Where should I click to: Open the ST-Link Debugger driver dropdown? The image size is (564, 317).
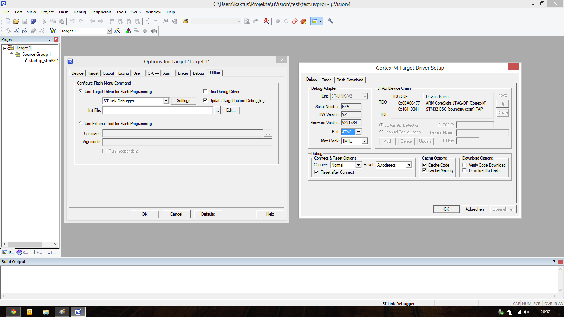[x=166, y=101]
